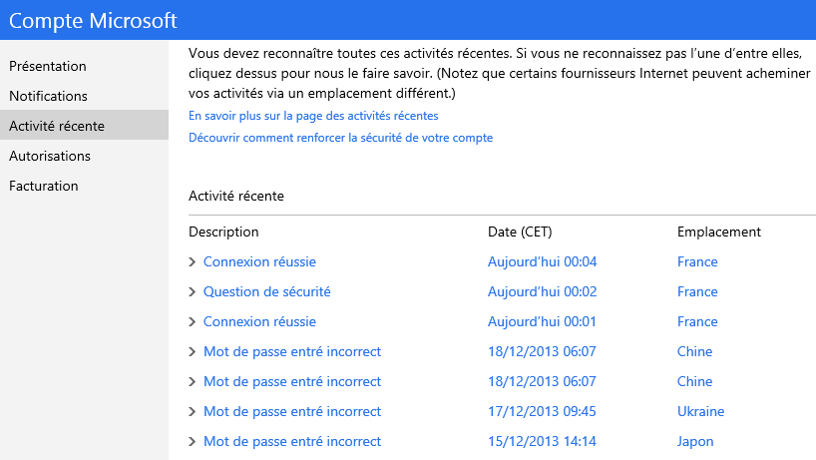The width and height of the screenshot is (816, 460).
Task: Open 'Découvrir comment renforcer la sécurité' link
Action: [340, 138]
